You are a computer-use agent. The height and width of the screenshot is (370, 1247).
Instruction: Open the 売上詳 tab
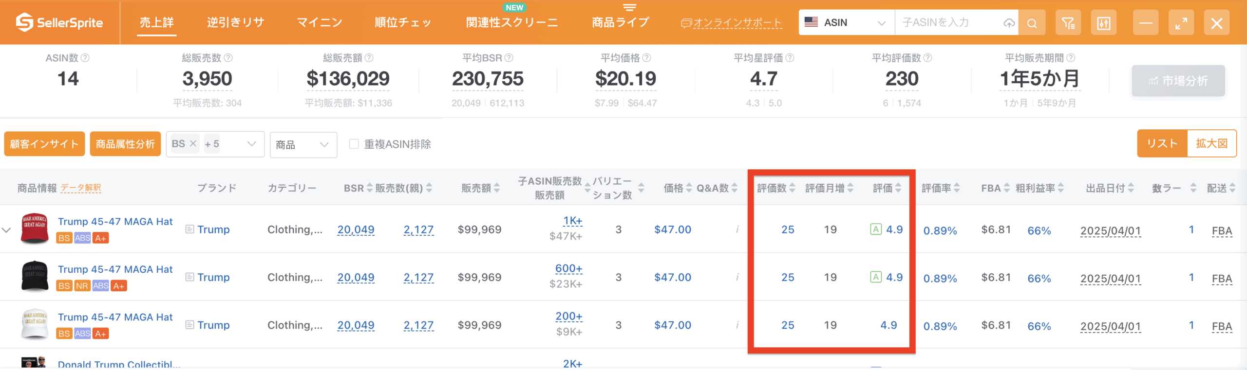pos(157,22)
